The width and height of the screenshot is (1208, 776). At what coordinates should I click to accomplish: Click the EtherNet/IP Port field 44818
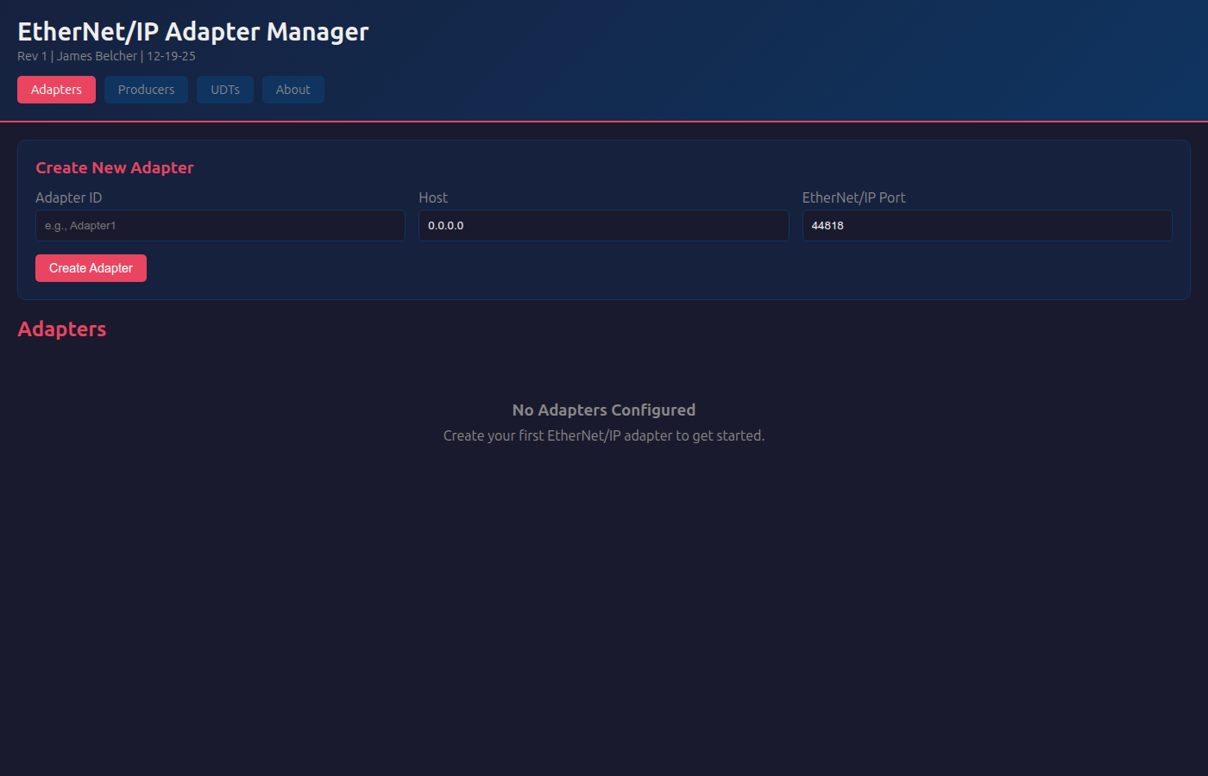(987, 226)
